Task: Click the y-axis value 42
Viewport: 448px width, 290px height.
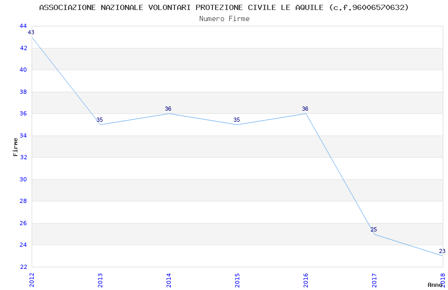Action: [x=23, y=48]
